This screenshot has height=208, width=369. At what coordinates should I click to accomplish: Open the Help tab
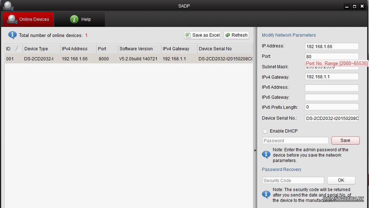(80, 19)
